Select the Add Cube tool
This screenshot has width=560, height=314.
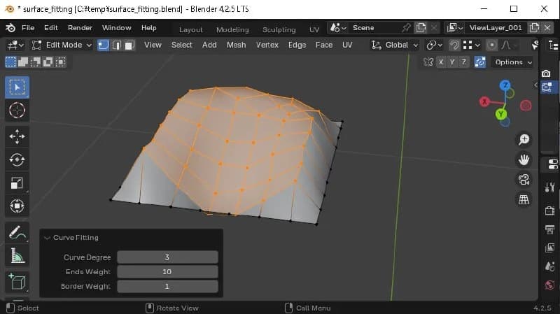coord(17,282)
